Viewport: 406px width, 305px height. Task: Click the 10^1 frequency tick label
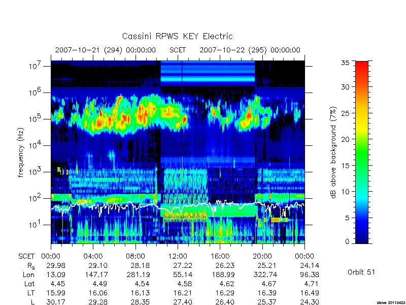(x=36, y=224)
